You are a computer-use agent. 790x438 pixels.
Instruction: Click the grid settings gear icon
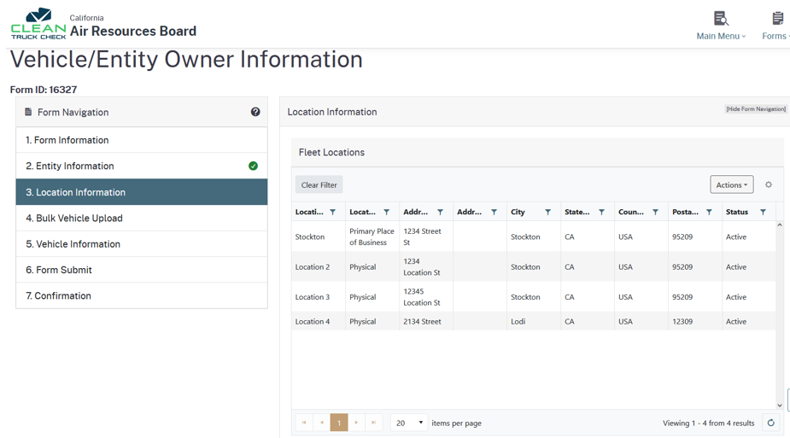pos(769,184)
